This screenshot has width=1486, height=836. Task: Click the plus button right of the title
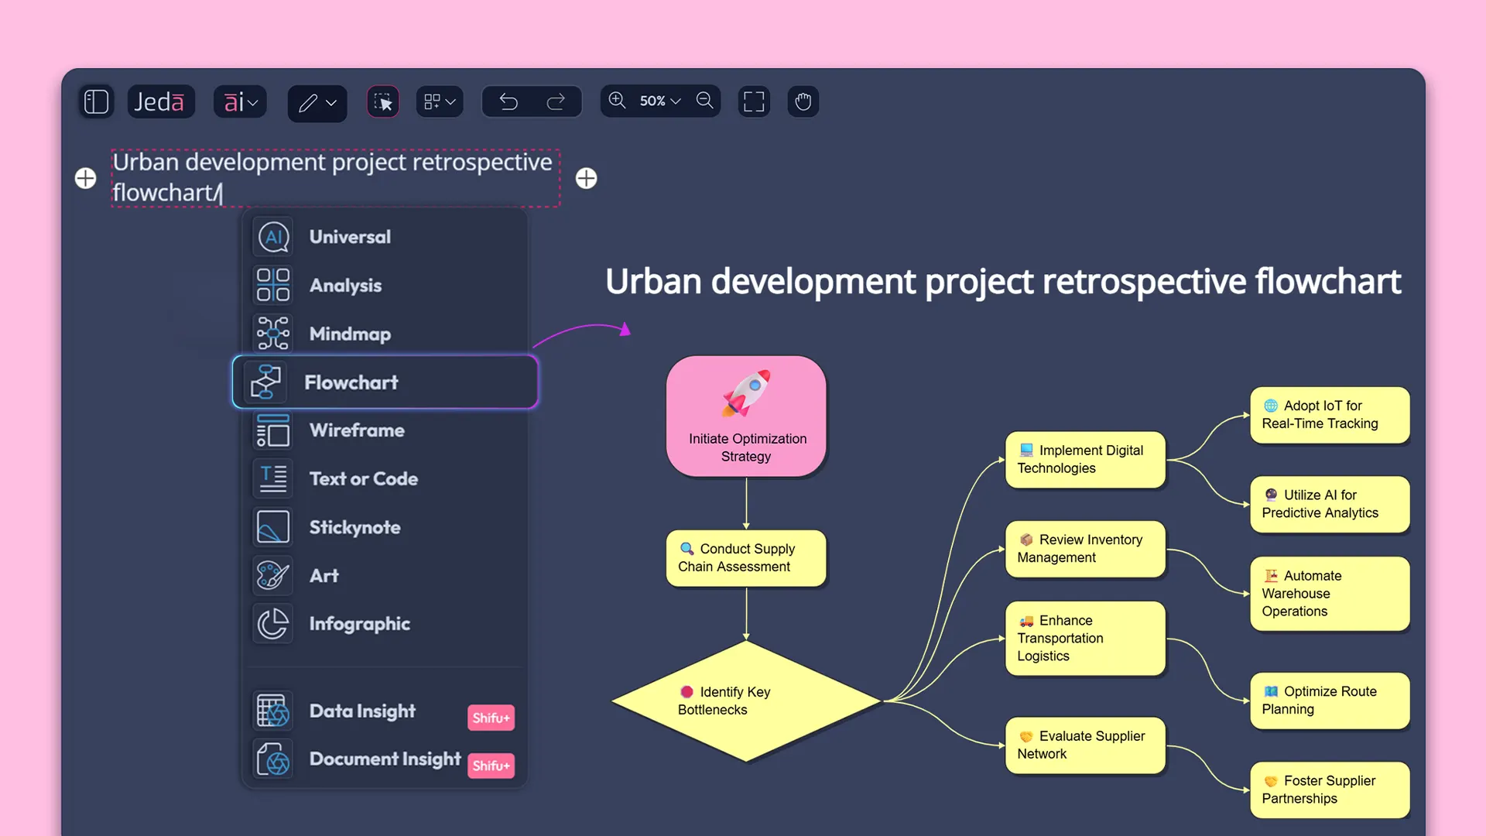point(587,178)
